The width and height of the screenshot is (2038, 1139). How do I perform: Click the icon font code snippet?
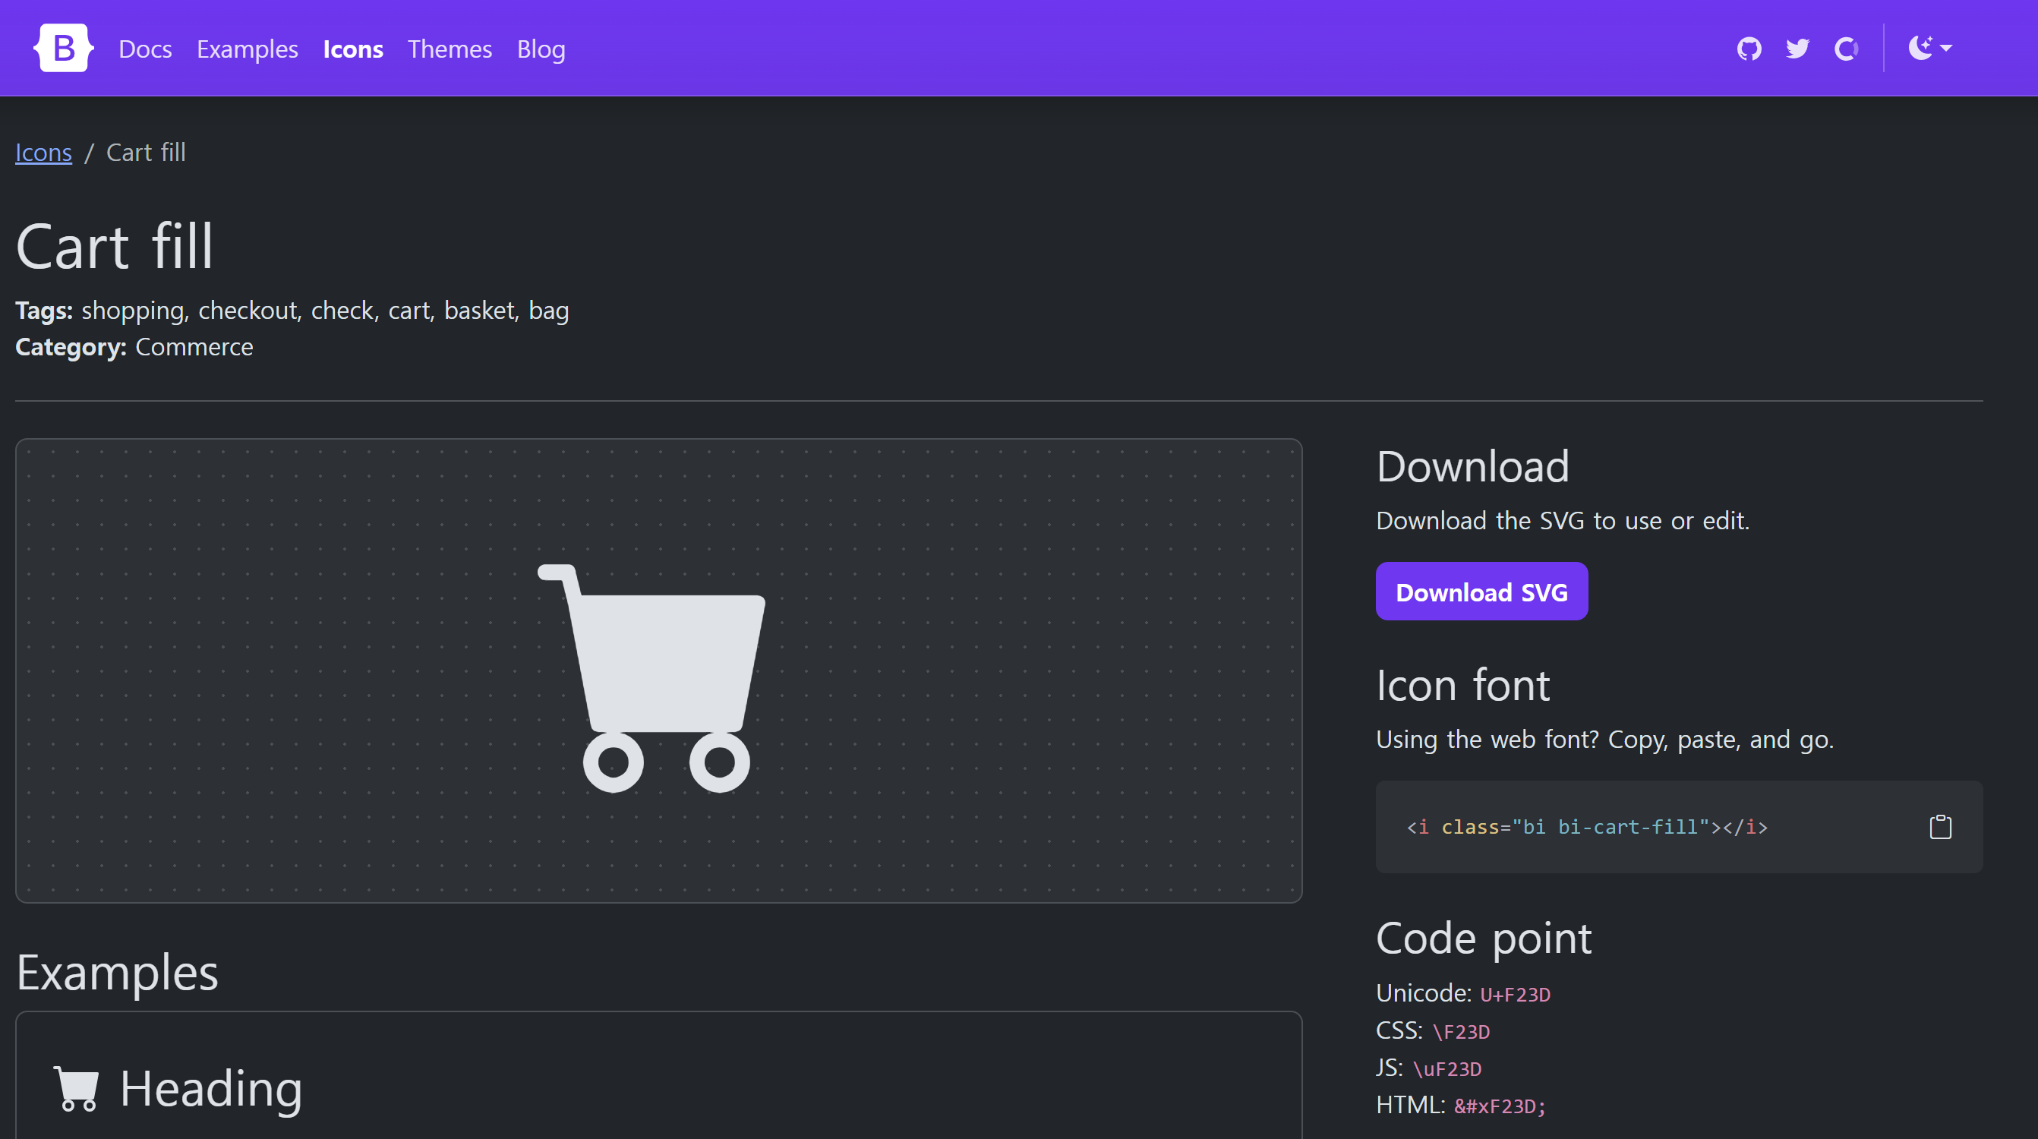1586,827
